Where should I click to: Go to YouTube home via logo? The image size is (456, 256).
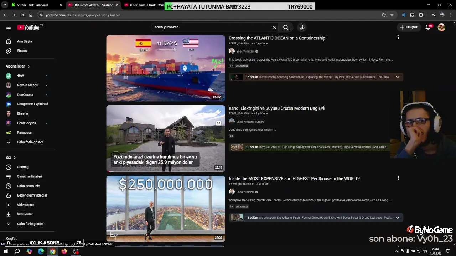click(28, 27)
